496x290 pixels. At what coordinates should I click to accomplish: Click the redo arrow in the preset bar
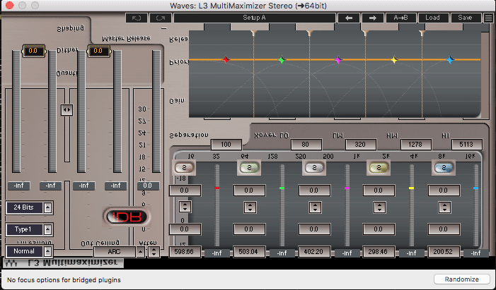161,18
